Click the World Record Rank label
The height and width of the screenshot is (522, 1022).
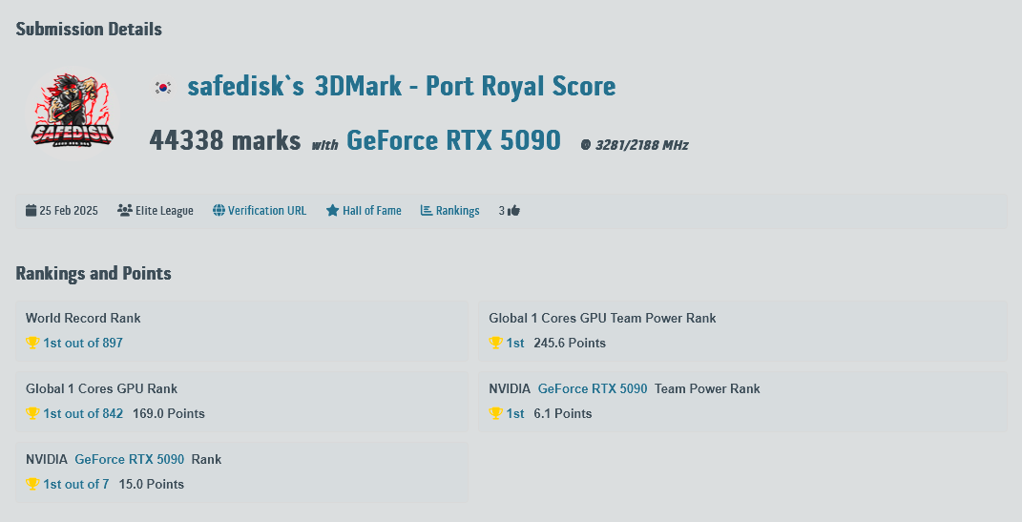coord(83,318)
